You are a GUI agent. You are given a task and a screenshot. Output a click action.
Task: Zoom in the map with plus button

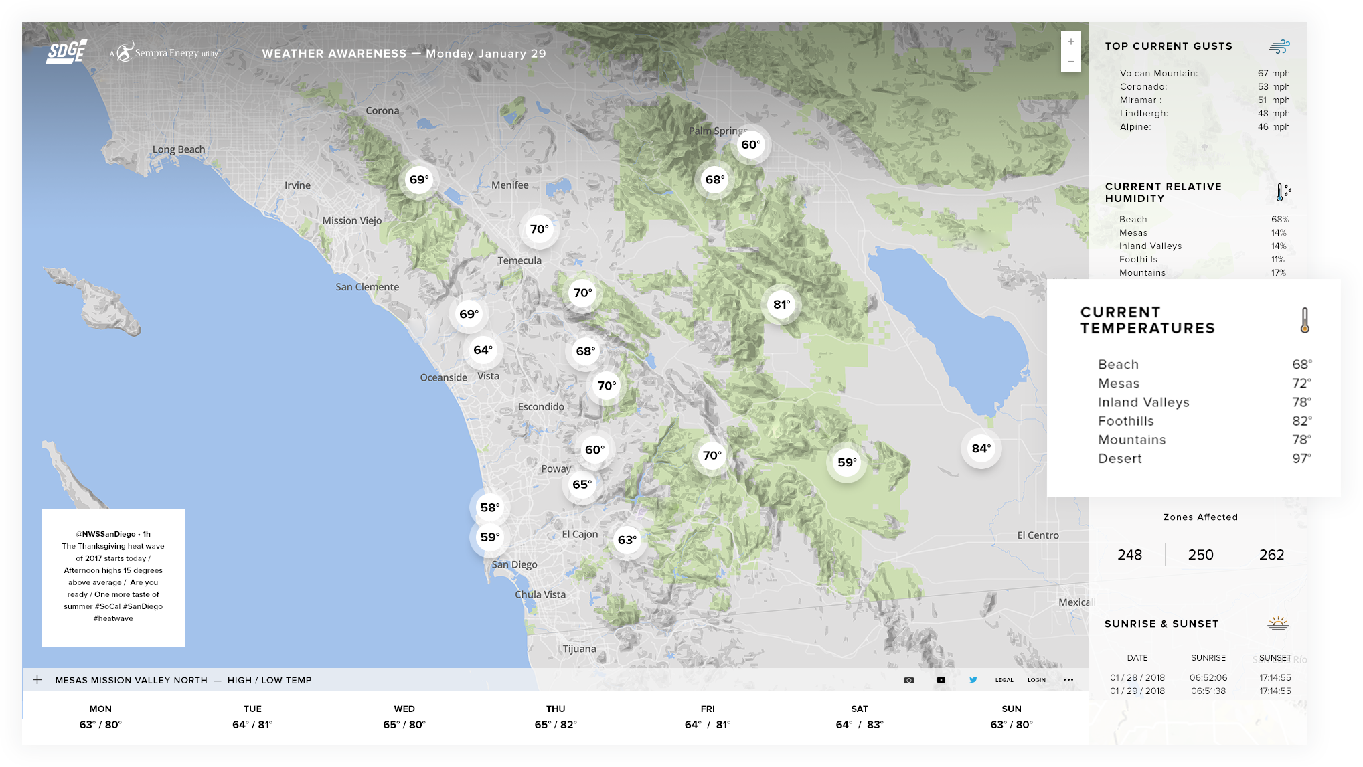[1070, 41]
